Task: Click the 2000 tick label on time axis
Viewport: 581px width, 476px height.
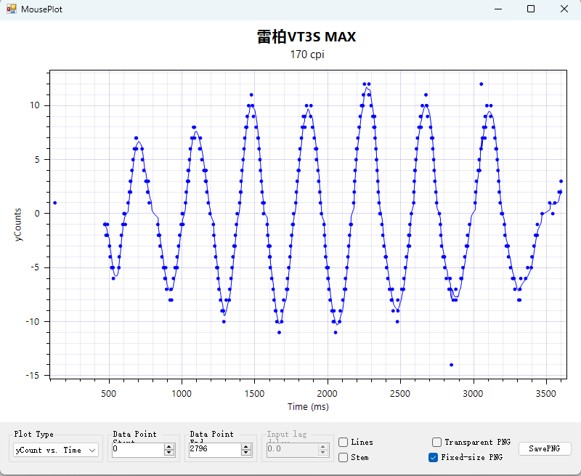Action: pyautogui.click(x=328, y=393)
